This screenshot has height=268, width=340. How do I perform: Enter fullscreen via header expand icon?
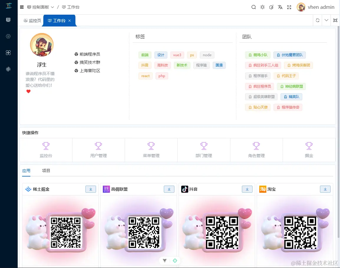(289, 7)
